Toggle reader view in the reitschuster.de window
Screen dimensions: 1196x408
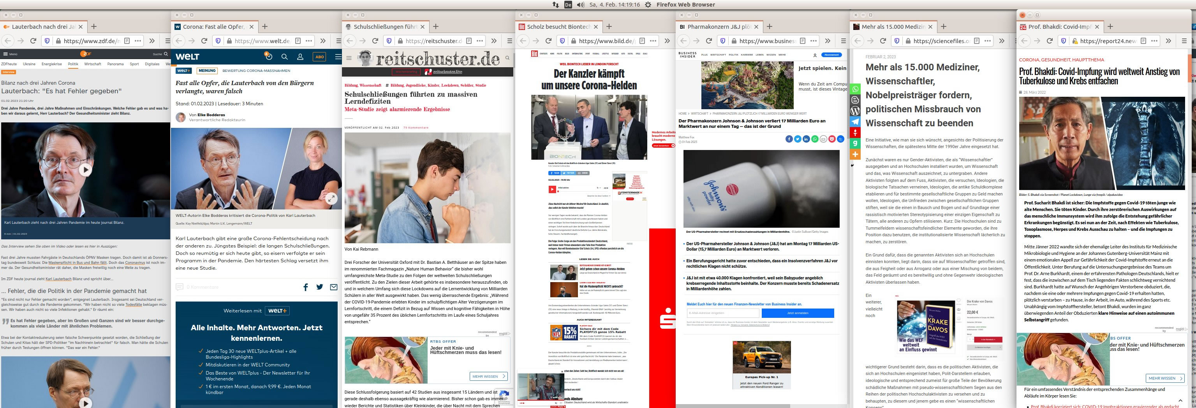(469, 41)
